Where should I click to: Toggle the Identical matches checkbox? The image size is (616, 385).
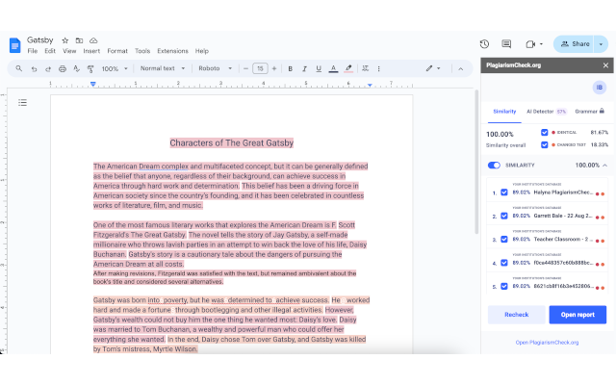[544, 133]
